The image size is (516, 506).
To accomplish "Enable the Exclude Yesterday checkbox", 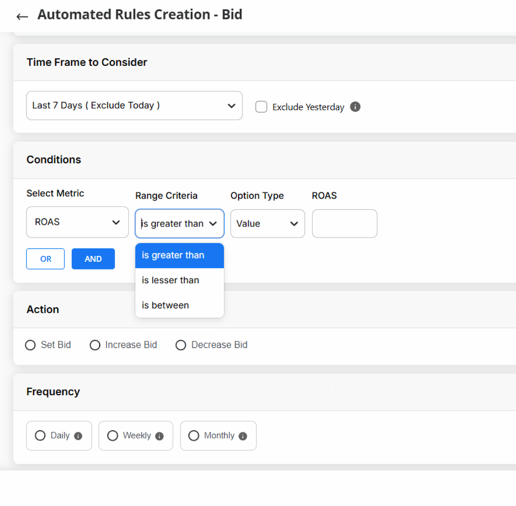I will tap(261, 107).
